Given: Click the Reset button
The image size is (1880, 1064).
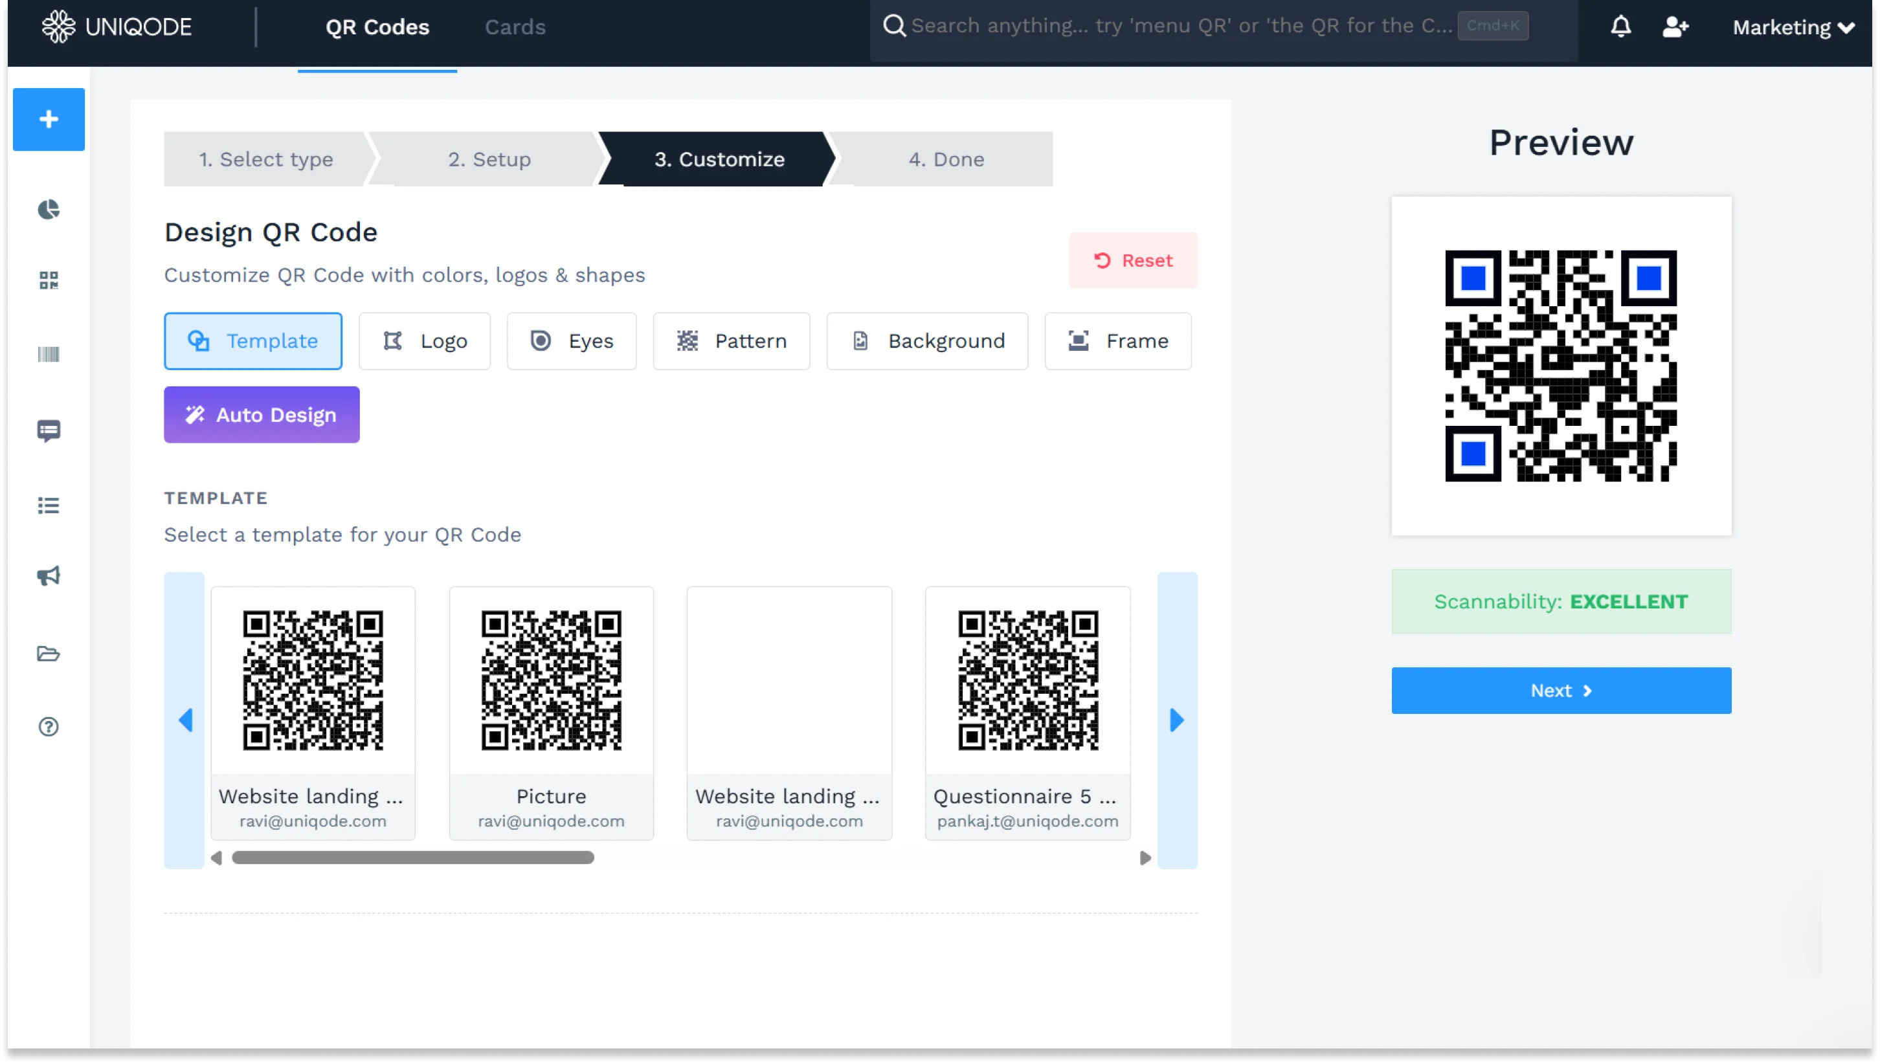Looking at the screenshot, I should pos(1132,260).
